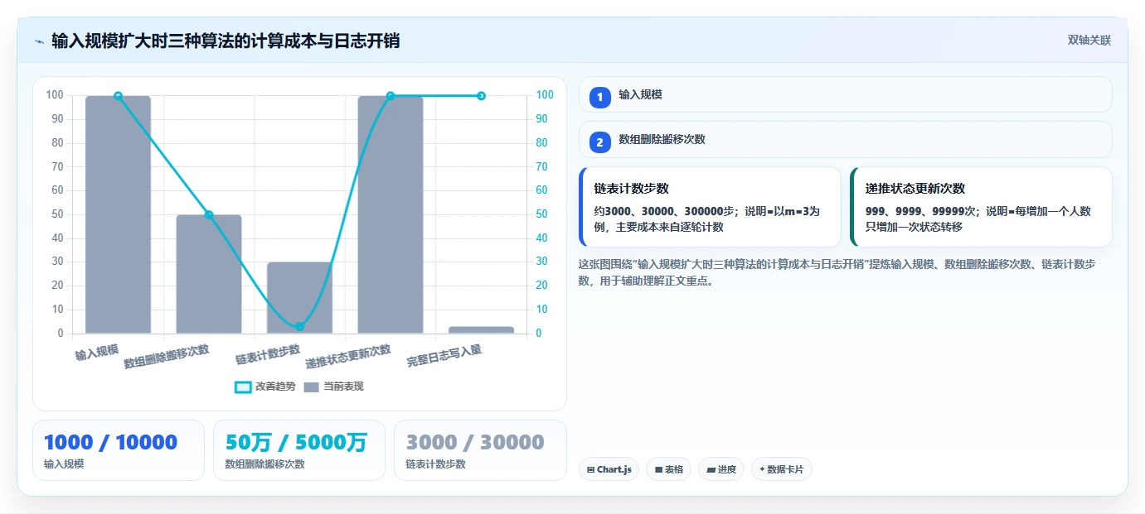
Task: Select step 1 输入规模 item
Action: coord(845,94)
